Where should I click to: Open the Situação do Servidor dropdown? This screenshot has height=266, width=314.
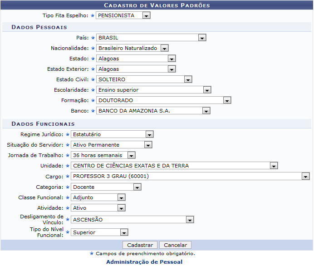pyautogui.click(x=111, y=145)
